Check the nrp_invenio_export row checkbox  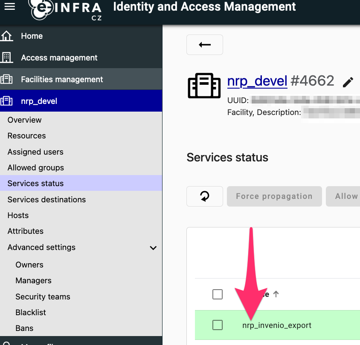click(218, 325)
